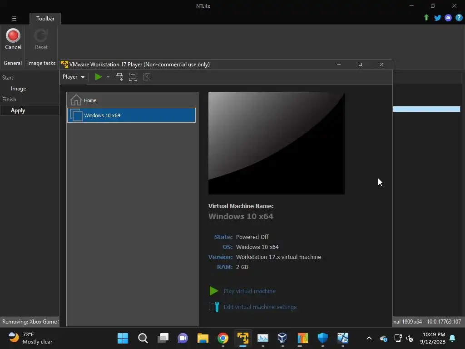The height and width of the screenshot is (349, 465).
Task: Click Edit virtual machine settings link
Action: click(260, 307)
